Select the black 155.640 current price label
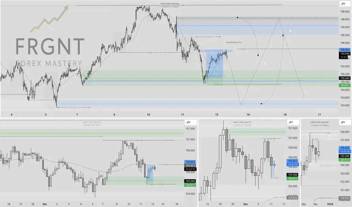The height and width of the screenshot is (207, 352). point(345,54)
